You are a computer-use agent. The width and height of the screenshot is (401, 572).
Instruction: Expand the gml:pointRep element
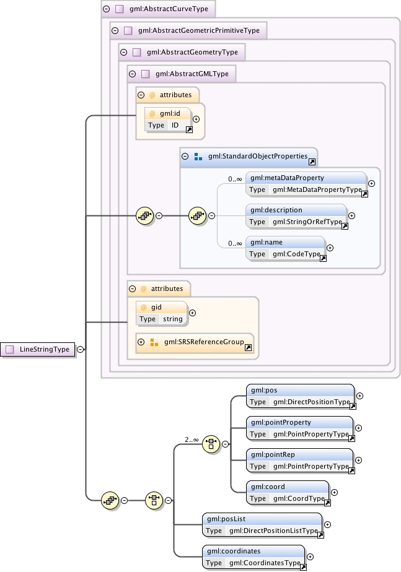(359, 460)
